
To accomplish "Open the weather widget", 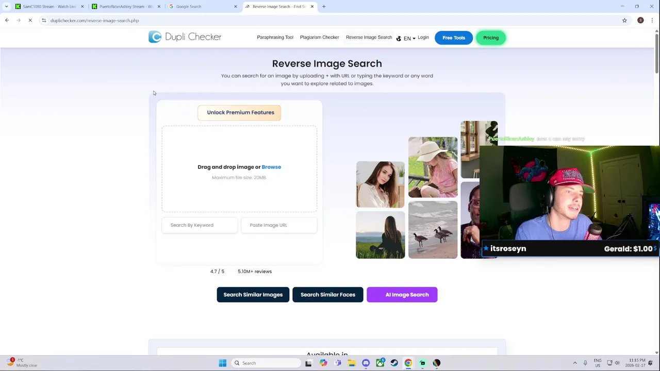I will click(22, 363).
